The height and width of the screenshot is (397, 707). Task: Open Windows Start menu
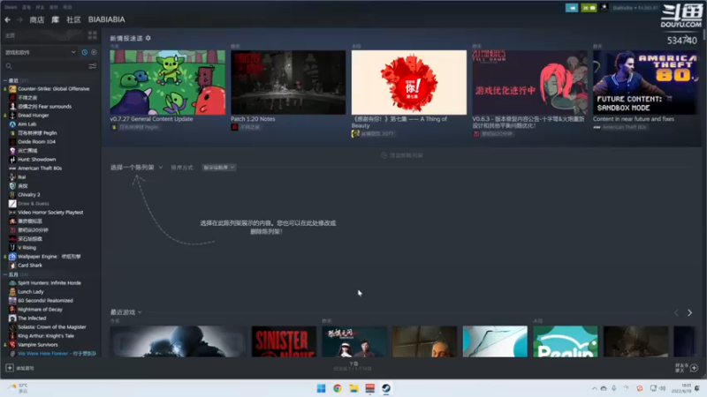click(x=321, y=388)
